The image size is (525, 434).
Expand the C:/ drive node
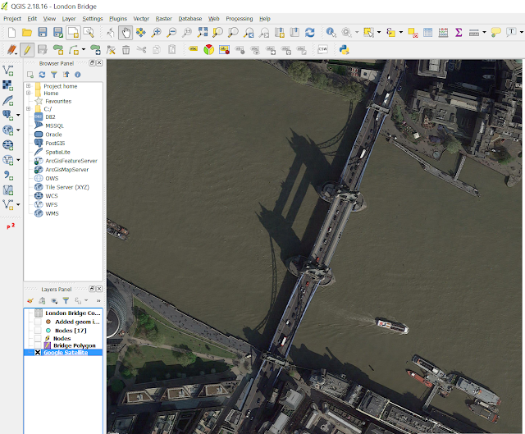click(29, 109)
